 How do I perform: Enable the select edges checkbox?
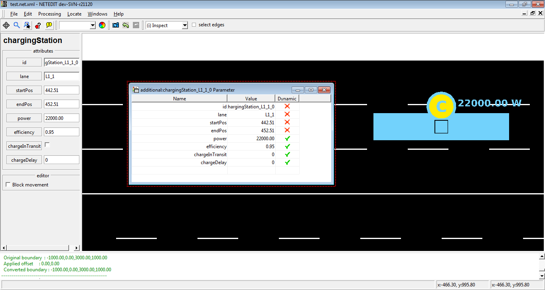(x=194, y=25)
